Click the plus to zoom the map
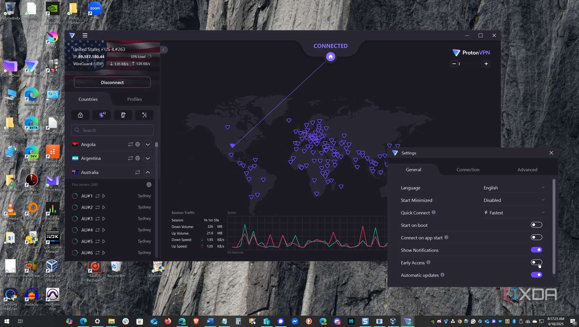 click(x=486, y=63)
